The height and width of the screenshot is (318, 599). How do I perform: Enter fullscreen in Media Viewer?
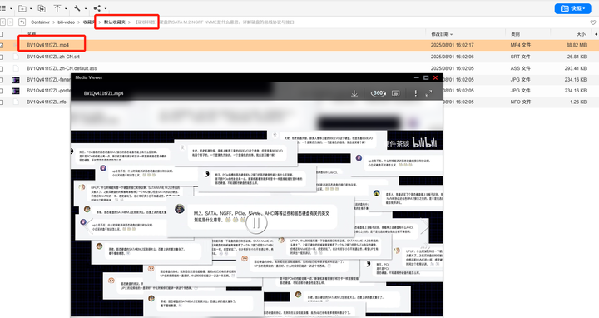point(429,93)
